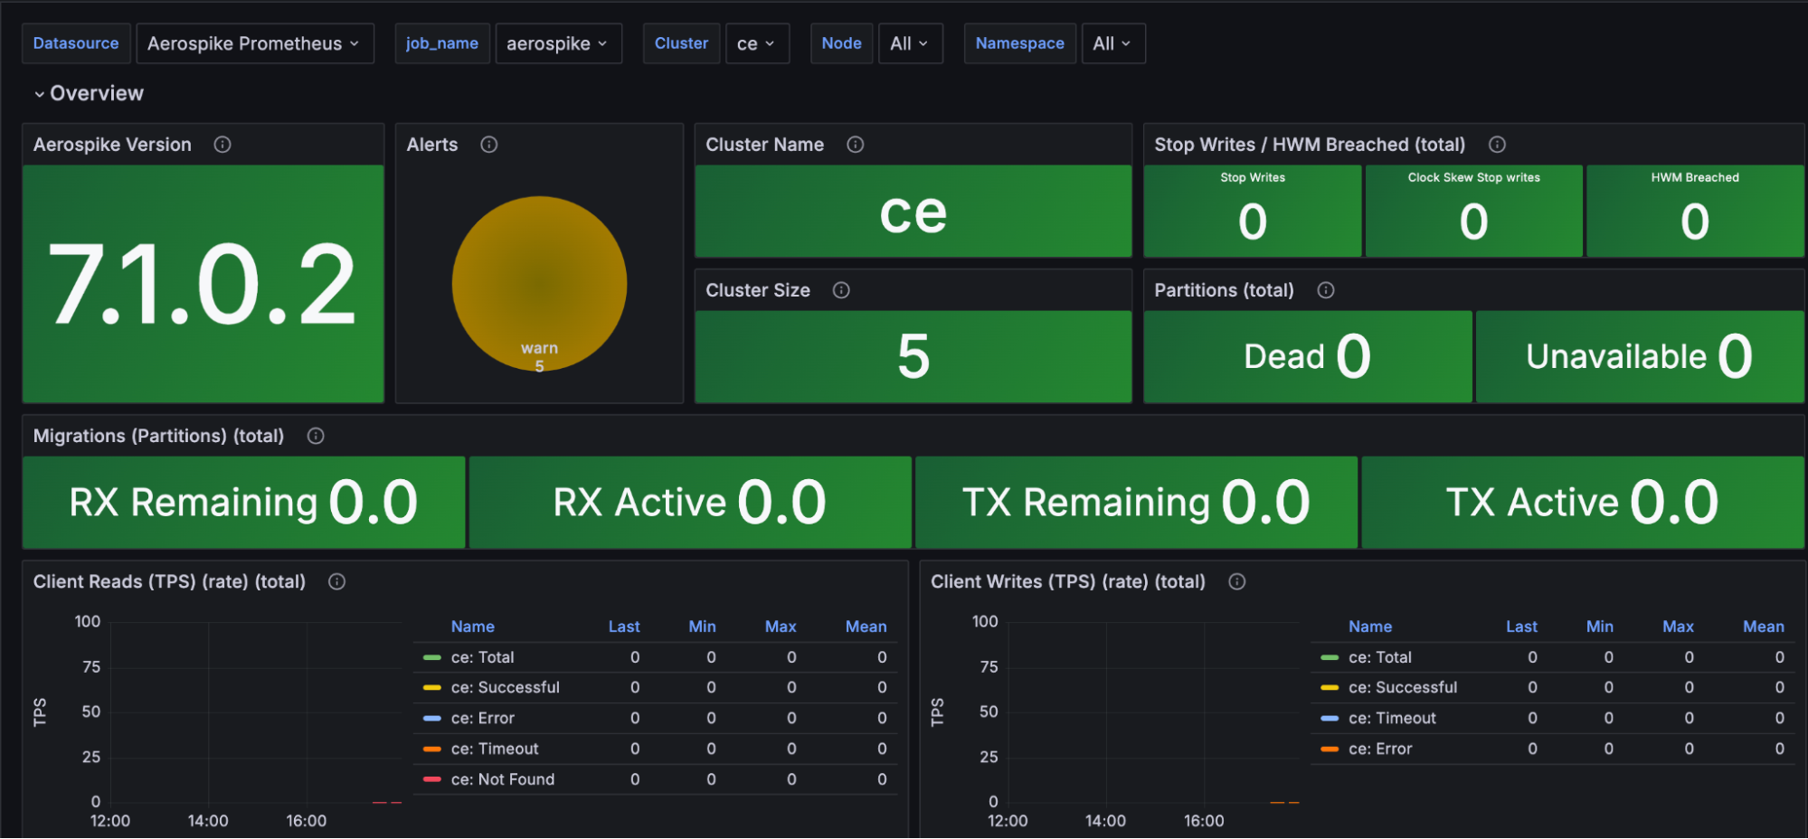Click info icon next to Partitions (total)
1808x839 pixels.
[1326, 290]
